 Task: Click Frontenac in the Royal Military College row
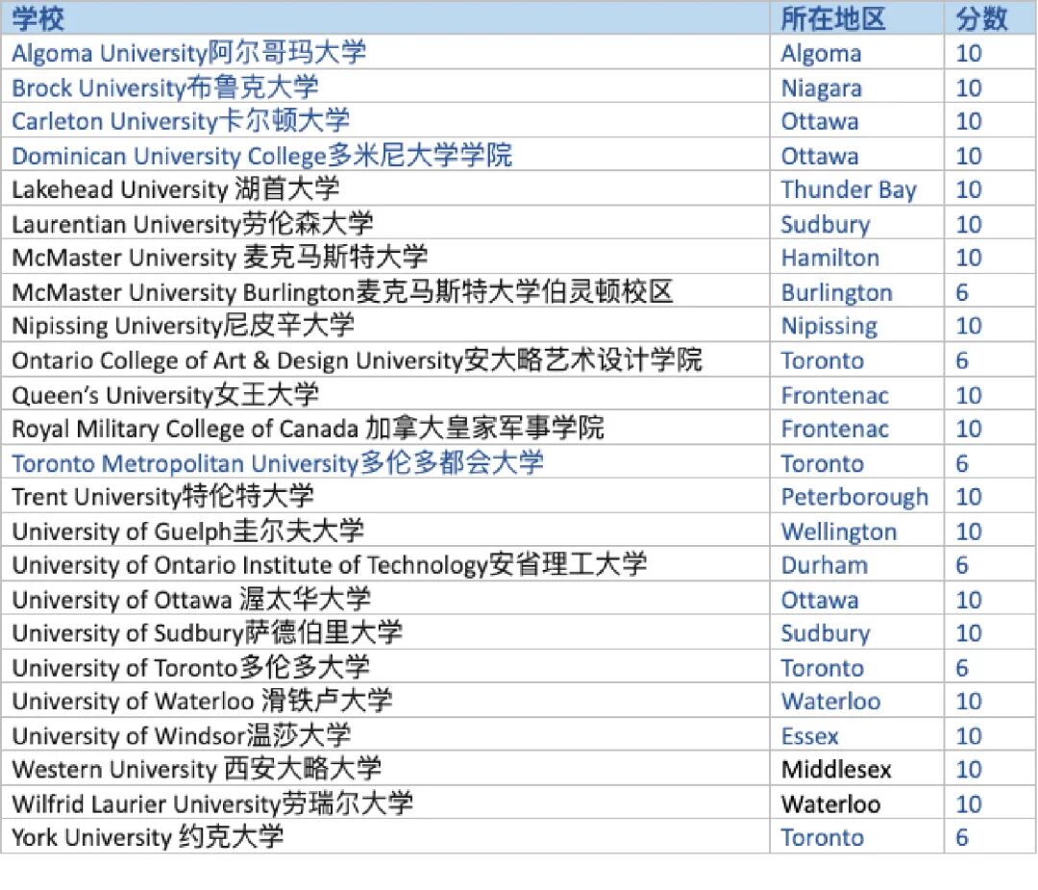coord(835,429)
